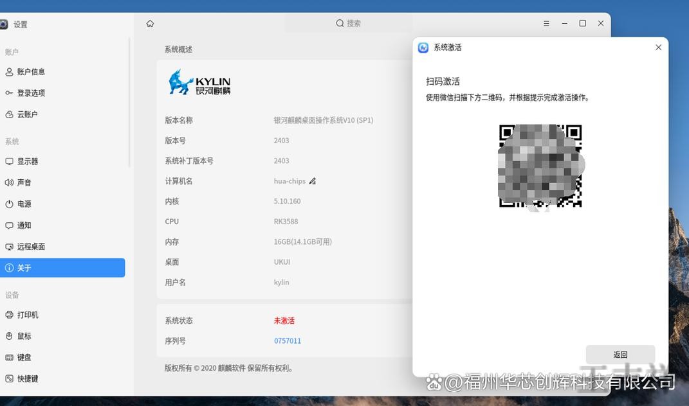This screenshot has width=689, height=406.
Task: Click the home icon in the title bar
Action: [x=150, y=23]
